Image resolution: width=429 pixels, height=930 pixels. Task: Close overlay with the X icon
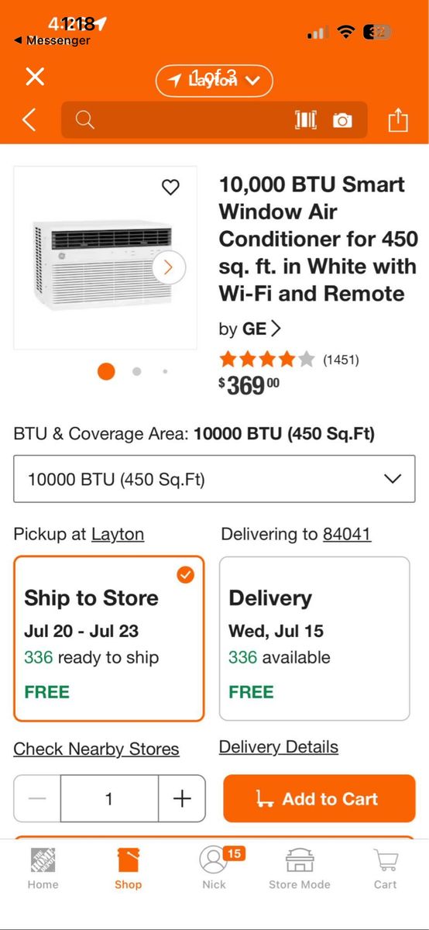coord(35,76)
